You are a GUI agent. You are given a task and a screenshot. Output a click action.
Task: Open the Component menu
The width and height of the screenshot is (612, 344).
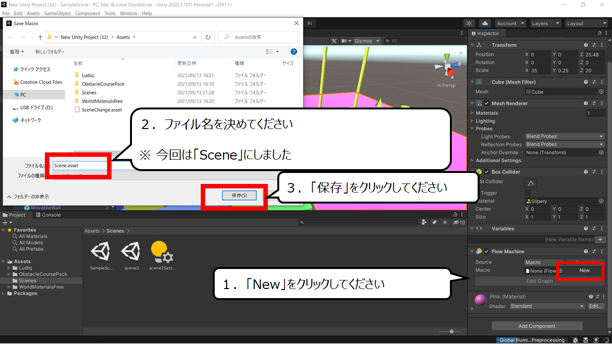coord(87,13)
